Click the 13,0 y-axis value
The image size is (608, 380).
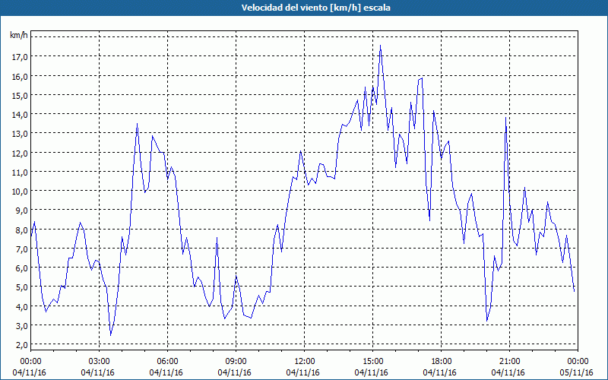pos(20,134)
